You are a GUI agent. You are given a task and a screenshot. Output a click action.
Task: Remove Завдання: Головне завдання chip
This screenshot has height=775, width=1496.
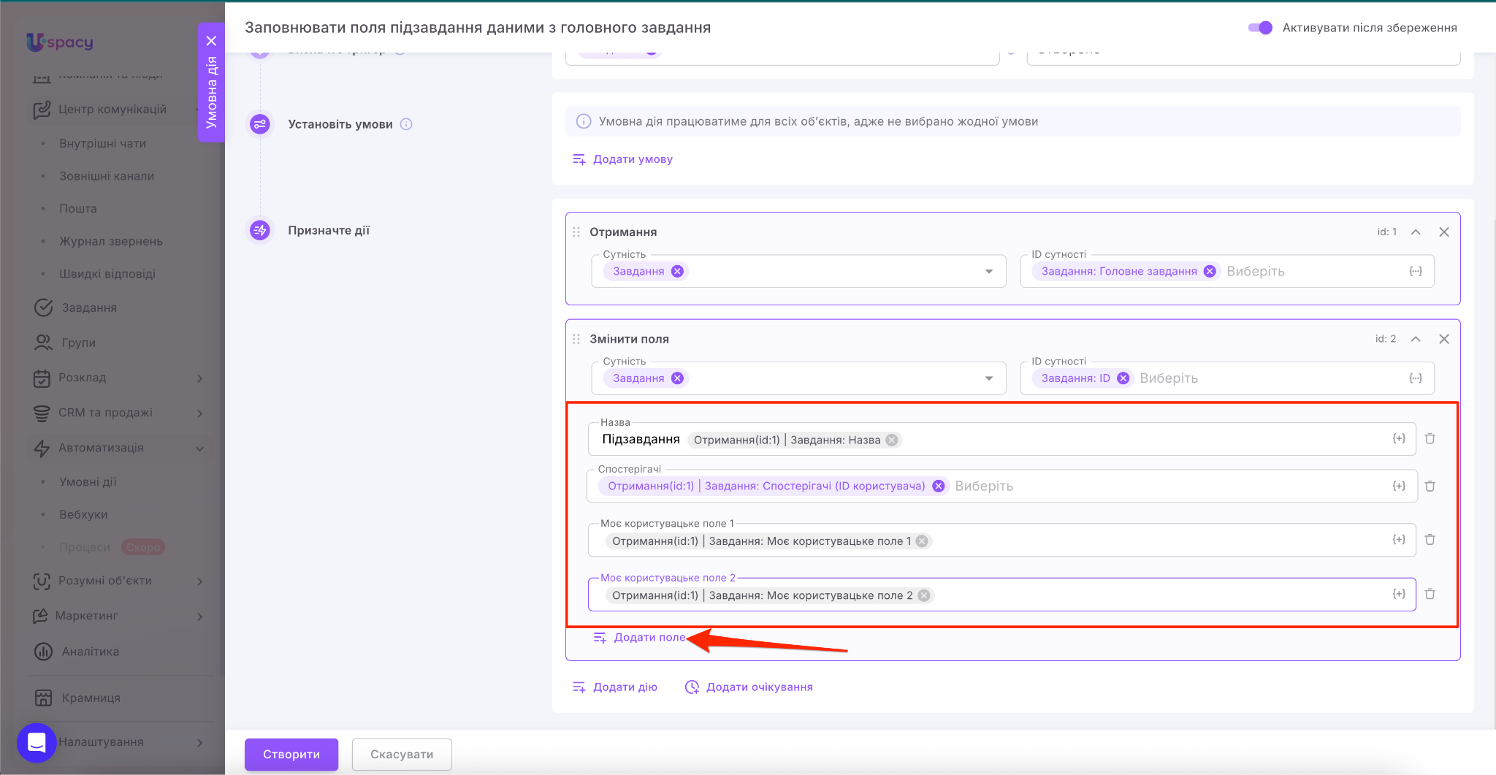click(x=1210, y=272)
